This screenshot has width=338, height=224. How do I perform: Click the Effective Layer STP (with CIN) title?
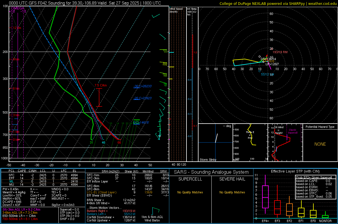(295, 171)
